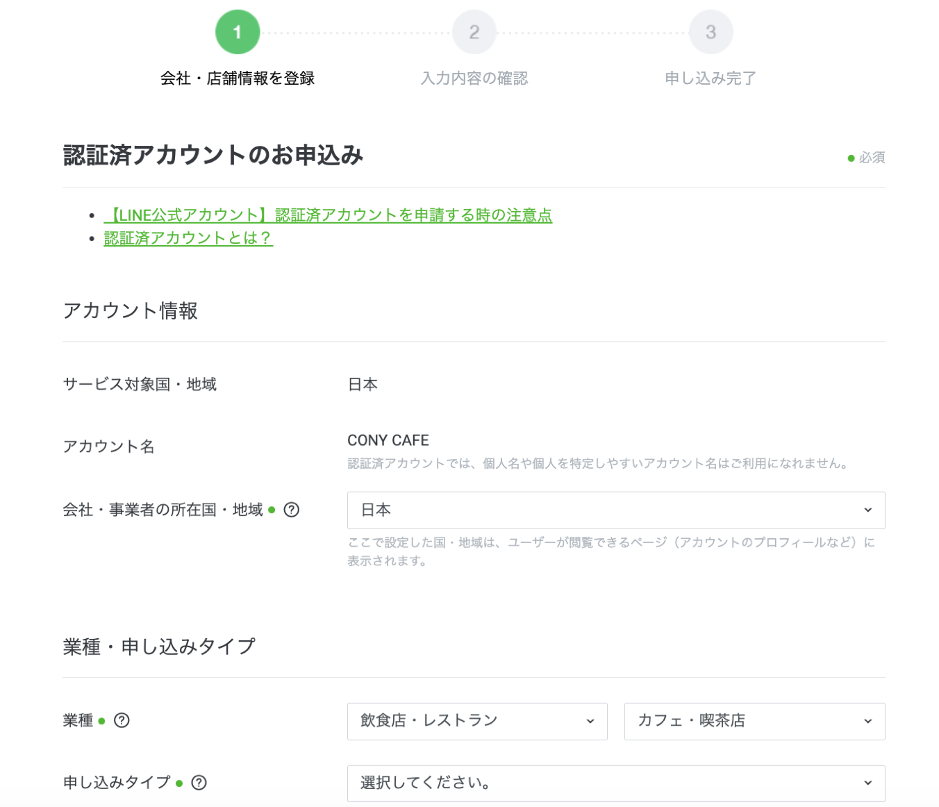
Task: Click the step 3 申し込み完了 circle
Action: (x=711, y=31)
